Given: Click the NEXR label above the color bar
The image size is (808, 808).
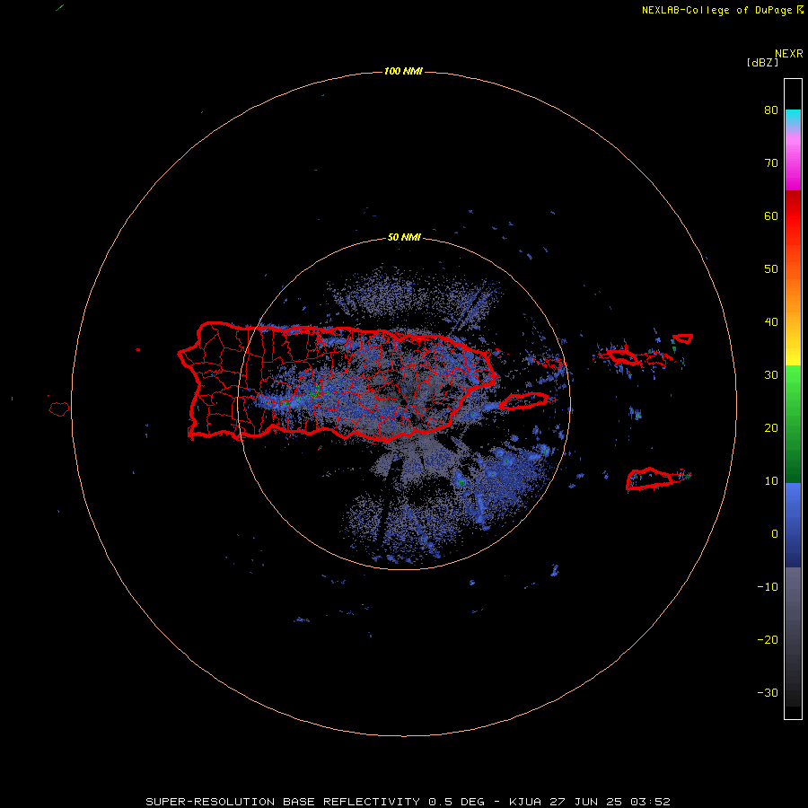Looking at the screenshot, I should [x=788, y=54].
